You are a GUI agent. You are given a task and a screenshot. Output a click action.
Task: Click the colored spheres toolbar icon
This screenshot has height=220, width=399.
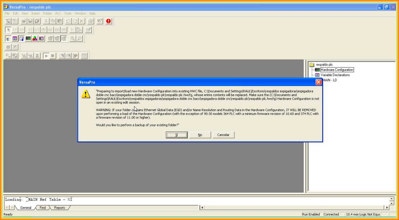[x=35, y=38]
